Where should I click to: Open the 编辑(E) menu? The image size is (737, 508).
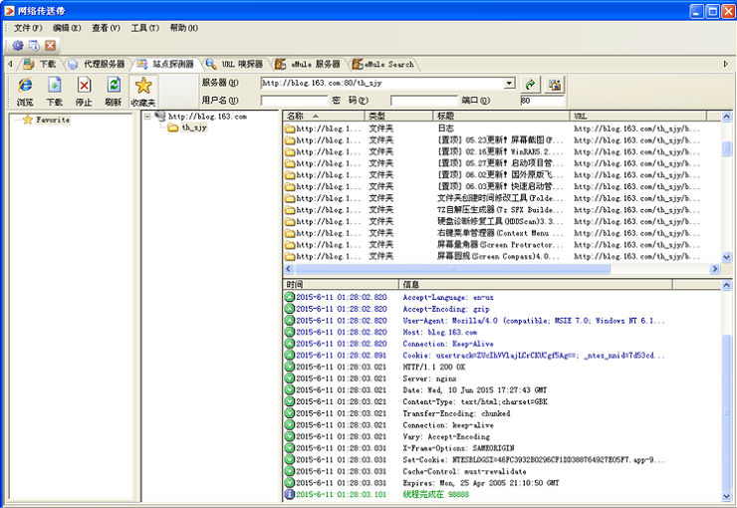point(67,28)
